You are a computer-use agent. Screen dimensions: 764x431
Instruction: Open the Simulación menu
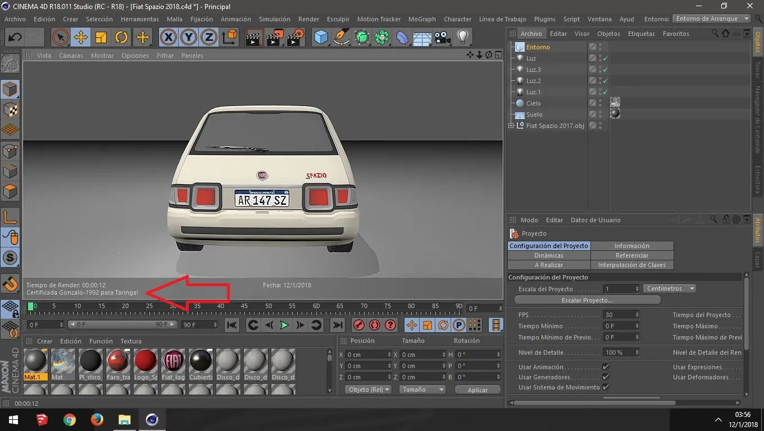(275, 19)
